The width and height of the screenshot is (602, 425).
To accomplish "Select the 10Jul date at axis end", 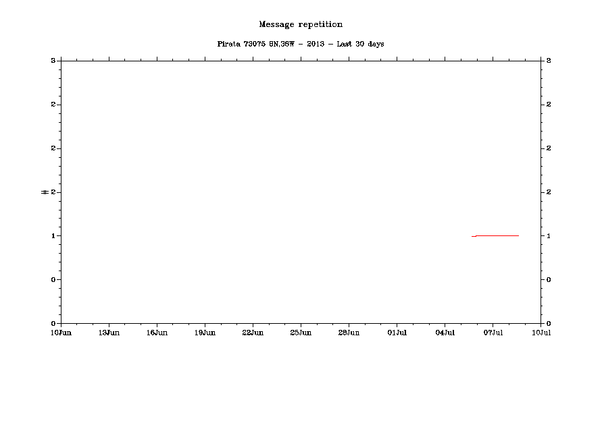I will click(x=541, y=333).
